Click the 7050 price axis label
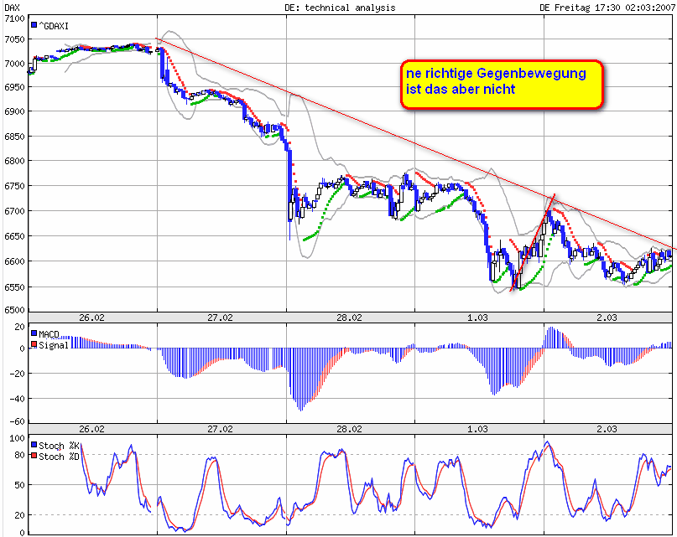The width and height of the screenshot is (677, 537). click(x=14, y=39)
